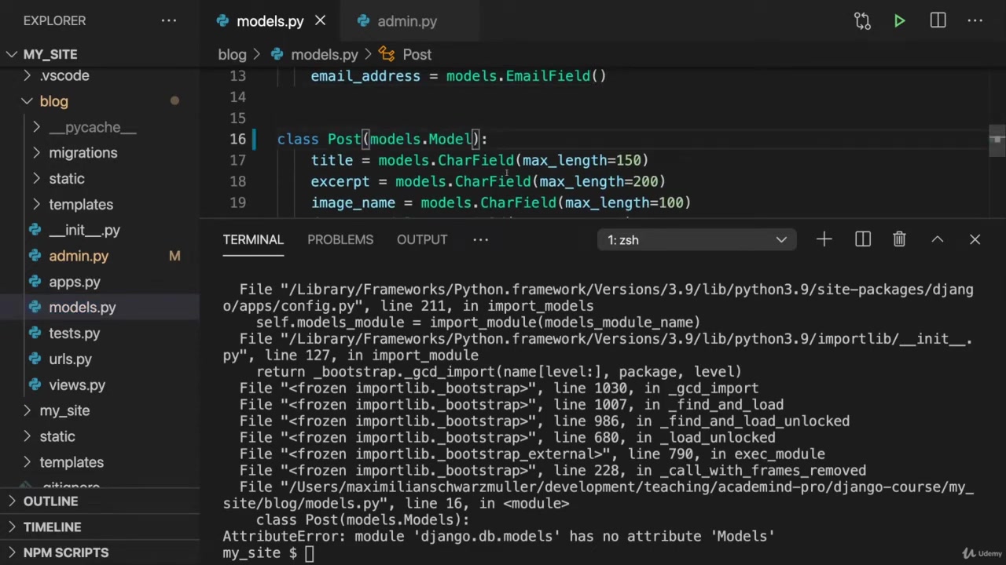Maximize terminal panel with up chevron
Image resolution: width=1006 pixels, height=565 pixels.
point(937,239)
